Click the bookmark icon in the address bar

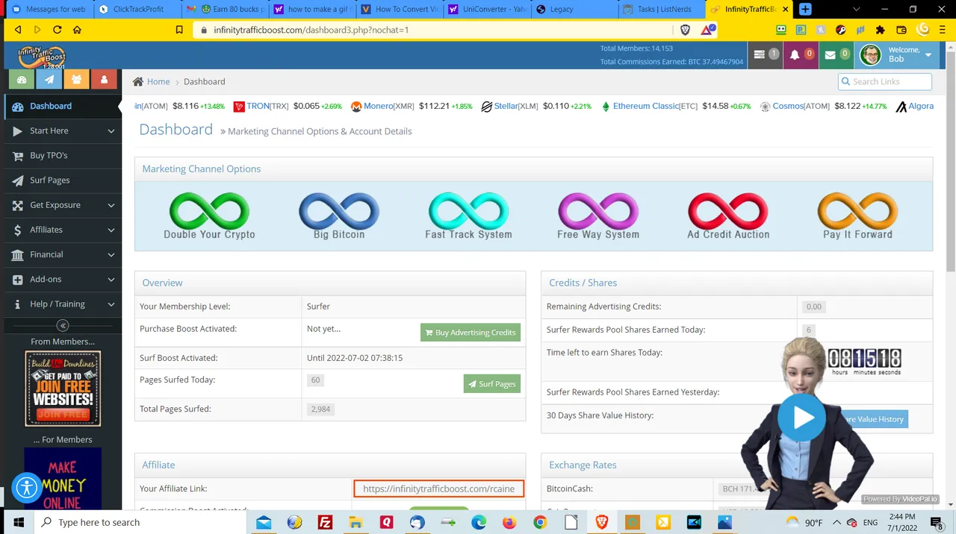(x=179, y=30)
